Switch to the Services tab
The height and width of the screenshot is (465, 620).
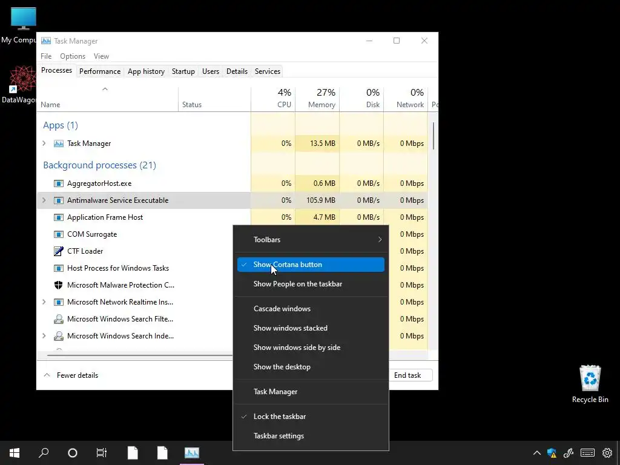[267, 71]
